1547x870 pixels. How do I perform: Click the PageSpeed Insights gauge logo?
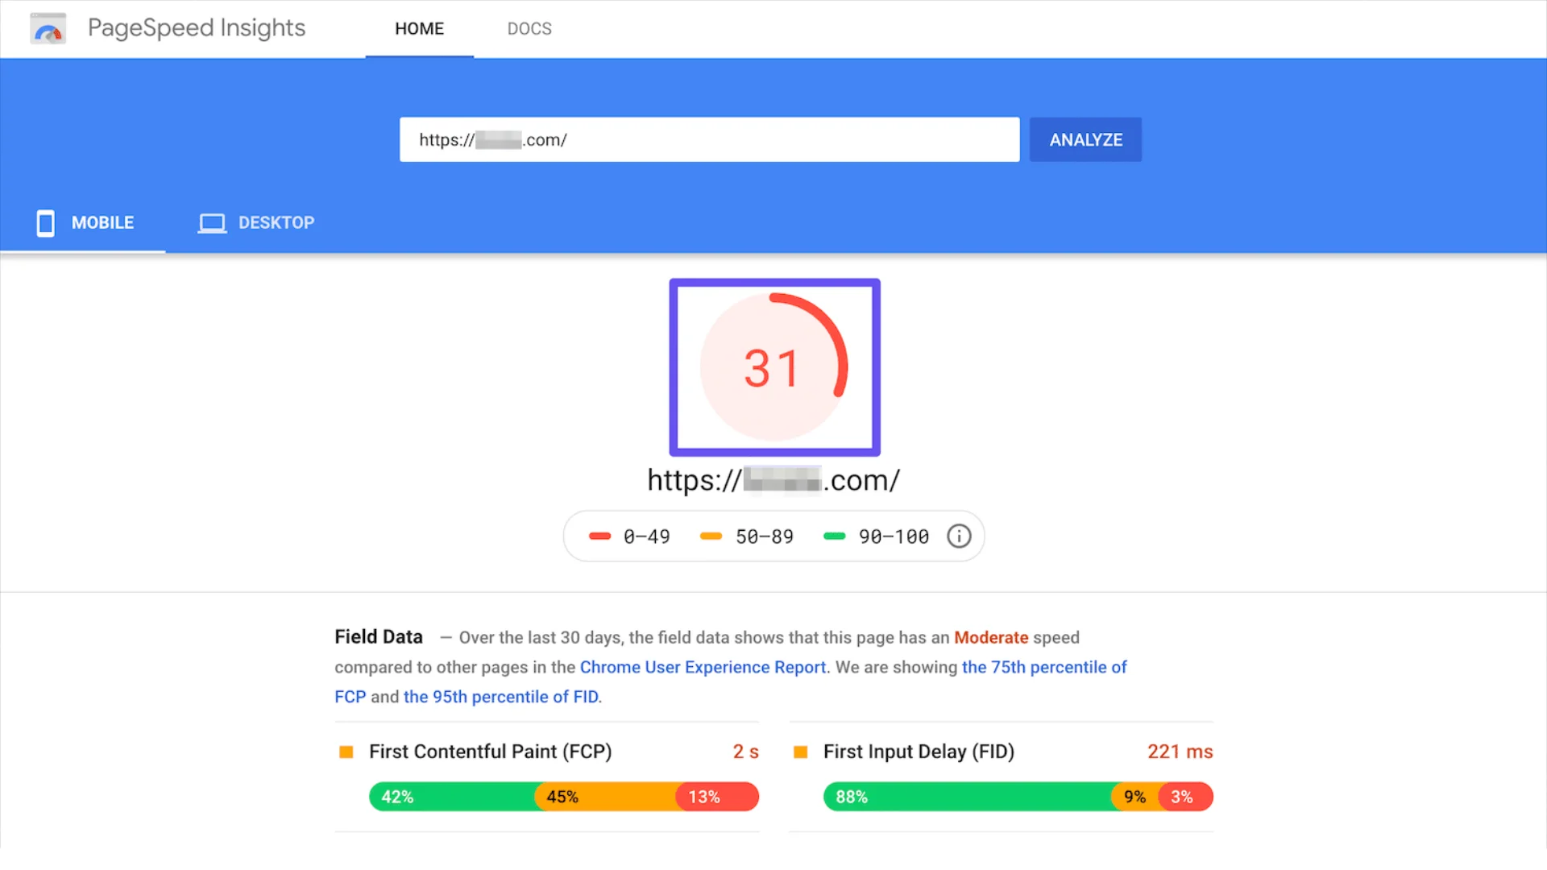coord(48,27)
